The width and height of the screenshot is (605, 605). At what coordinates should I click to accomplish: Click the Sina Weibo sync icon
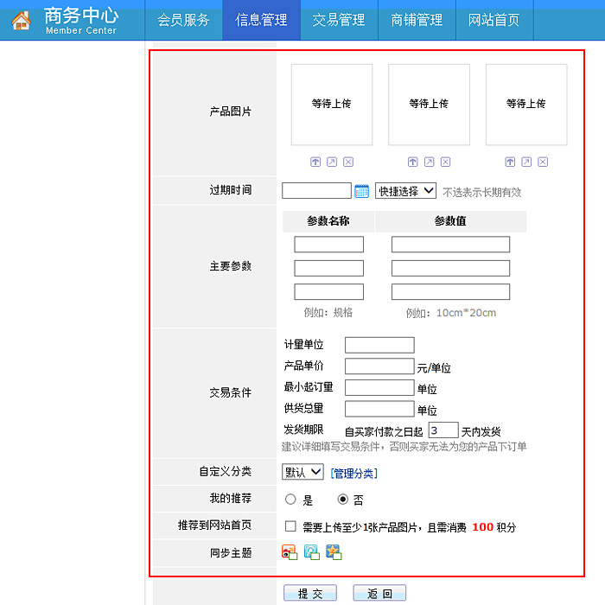(x=290, y=551)
